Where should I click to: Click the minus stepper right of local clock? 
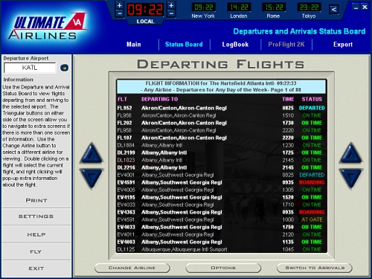click(171, 13)
